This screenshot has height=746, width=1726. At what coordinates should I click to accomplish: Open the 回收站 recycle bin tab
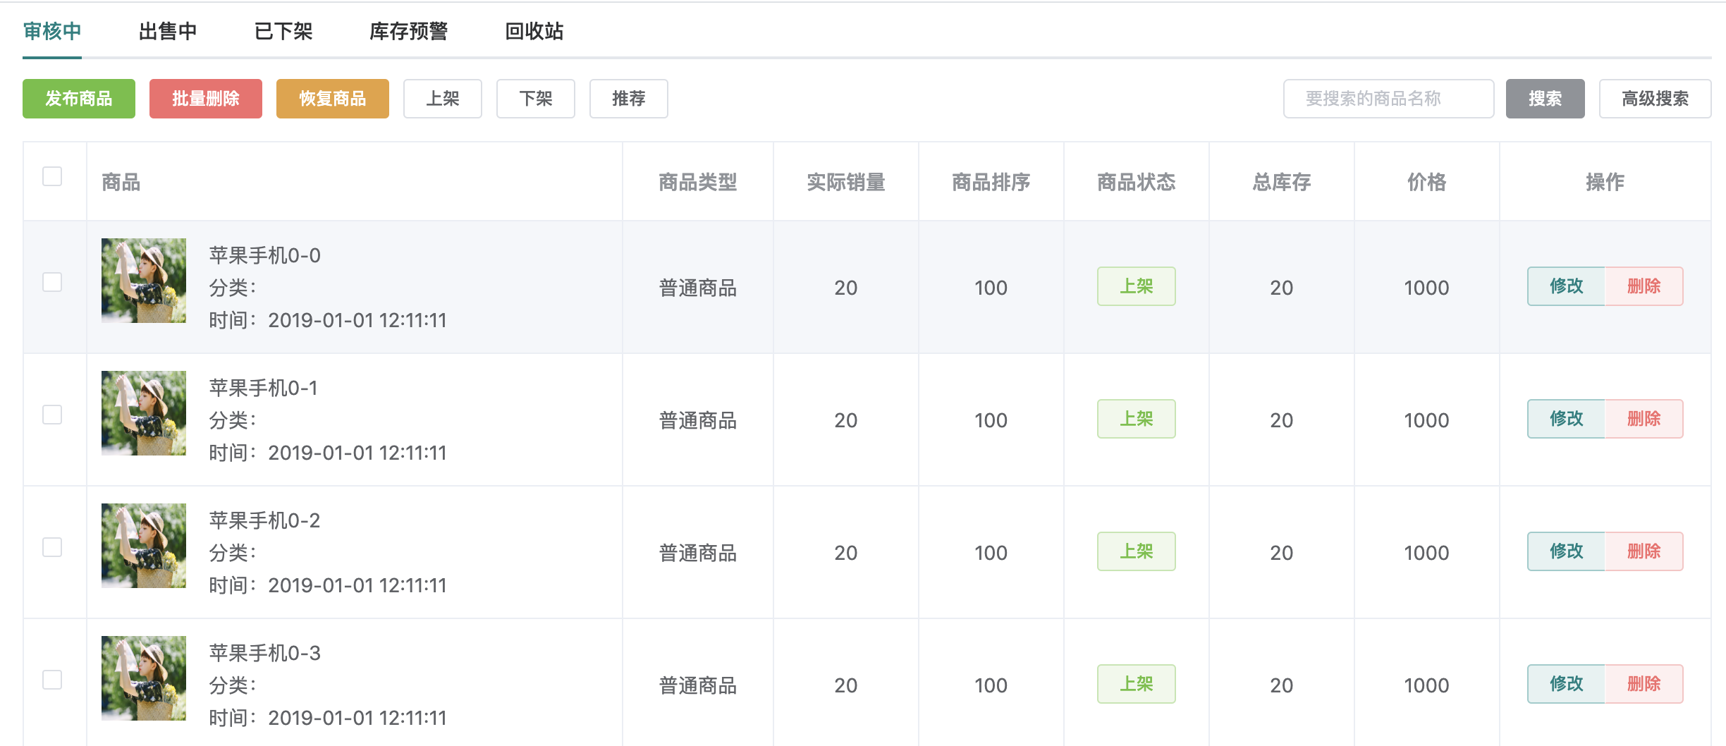(x=533, y=31)
